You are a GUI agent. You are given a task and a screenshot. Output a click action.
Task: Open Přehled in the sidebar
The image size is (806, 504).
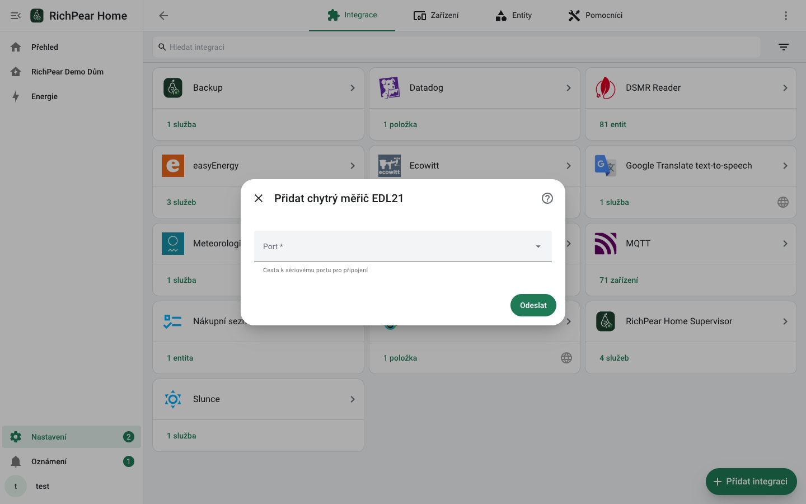point(72,47)
